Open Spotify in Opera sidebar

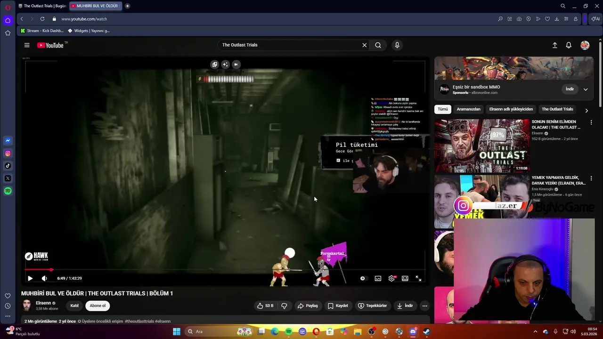click(x=8, y=191)
